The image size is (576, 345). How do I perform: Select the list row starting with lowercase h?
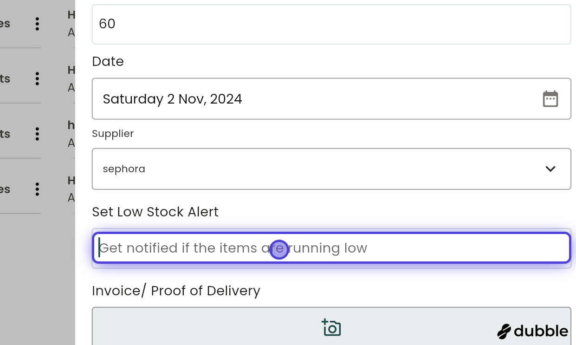(x=71, y=134)
